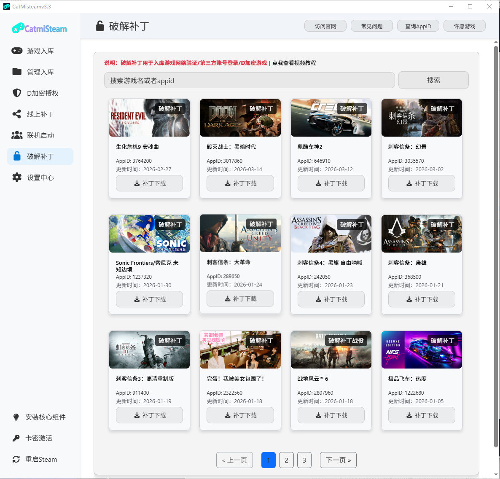Open 点我查看视频教程 link
500x479 pixels.
tap(296, 63)
